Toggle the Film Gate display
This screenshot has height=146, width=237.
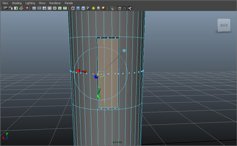pos(39,8)
